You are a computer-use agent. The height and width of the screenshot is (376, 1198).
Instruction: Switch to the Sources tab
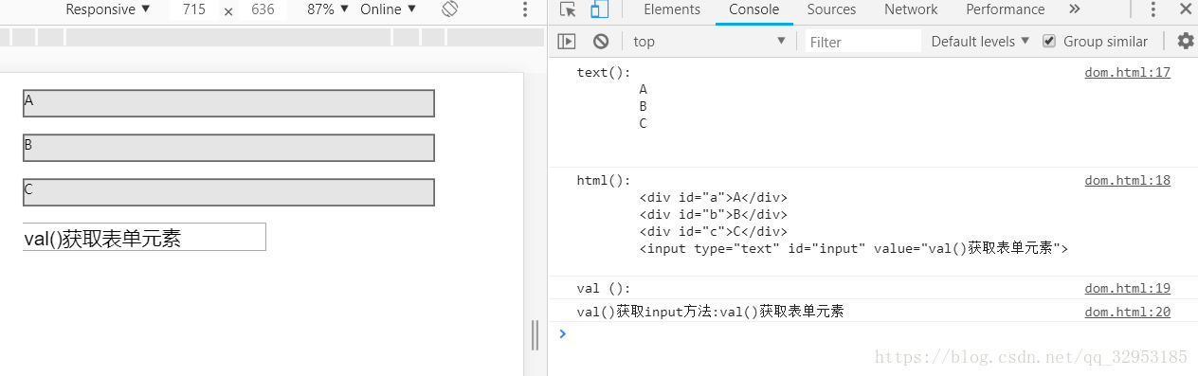coord(831,9)
